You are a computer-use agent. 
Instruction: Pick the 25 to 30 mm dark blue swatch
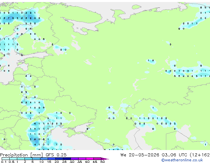[x=67, y=159]
